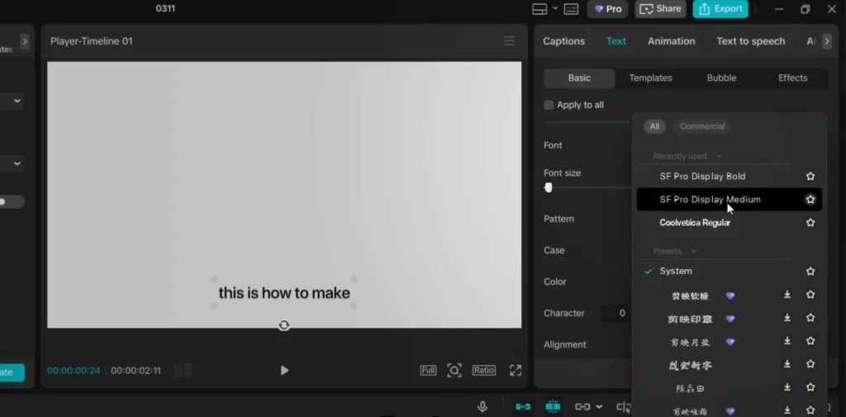The image size is (846, 417).
Task: Star the 剪映印章 font
Action: 810,318
